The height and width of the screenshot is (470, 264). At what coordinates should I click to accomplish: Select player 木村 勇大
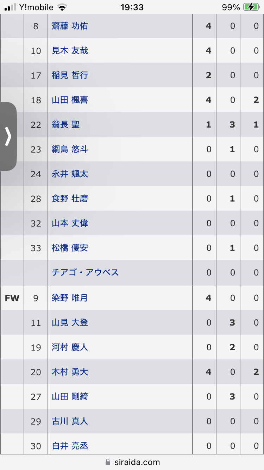70,372
